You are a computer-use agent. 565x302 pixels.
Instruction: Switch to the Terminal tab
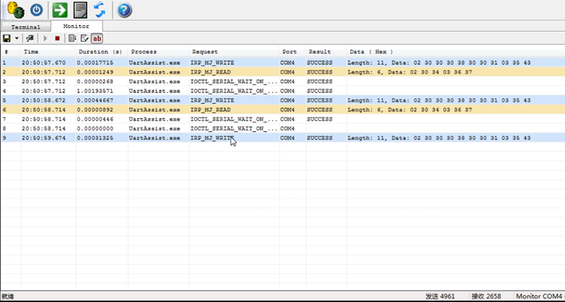[25, 27]
